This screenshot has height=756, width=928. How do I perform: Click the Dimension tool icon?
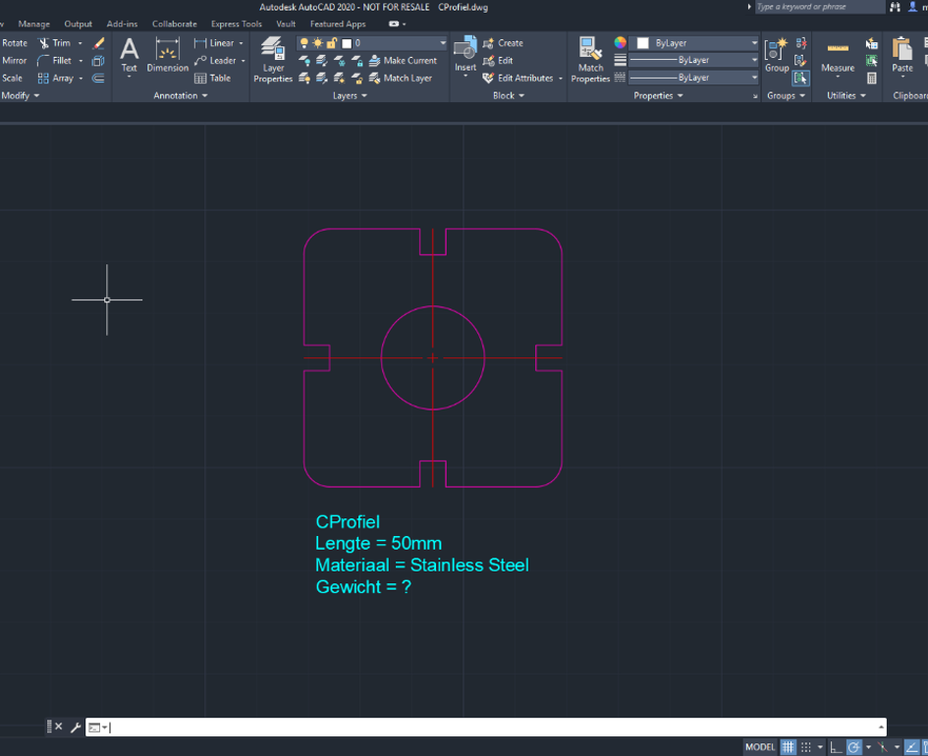167,53
